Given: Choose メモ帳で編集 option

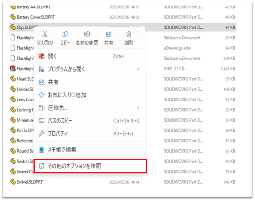Looking at the screenshot, I should coord(62,150).
